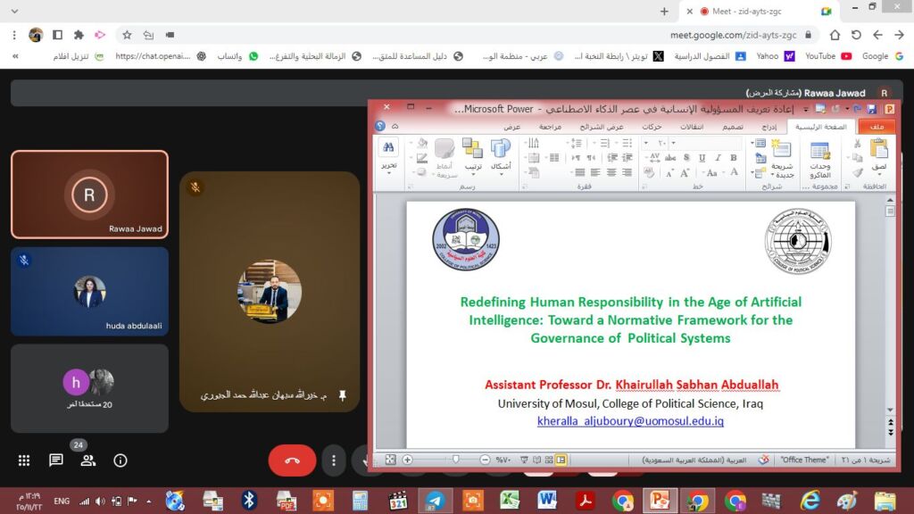This screenshot has height=514, width=914.
Task: Open the Chrome extensions puzzle icon
Action: tap(79, 35)
